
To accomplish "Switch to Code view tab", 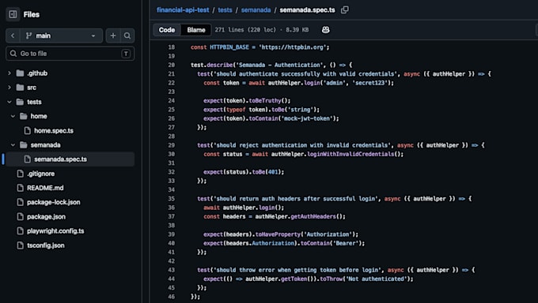I will (x=167, y=30).
